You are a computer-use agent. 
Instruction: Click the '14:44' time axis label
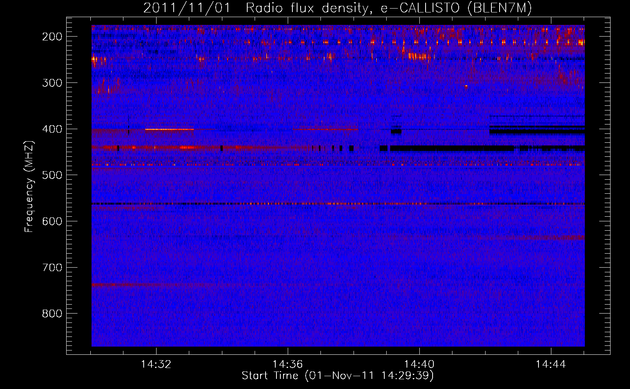pos(551,364)
